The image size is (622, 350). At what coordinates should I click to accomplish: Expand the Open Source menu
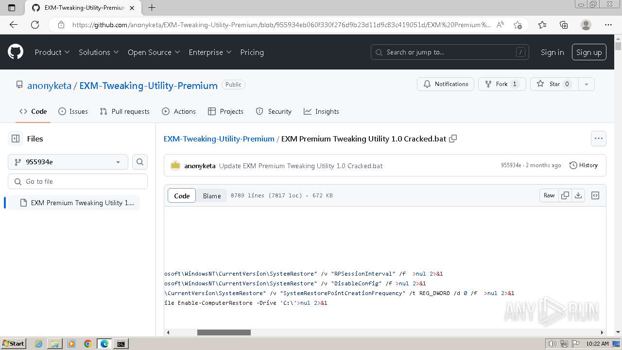[x=154, y=52]
